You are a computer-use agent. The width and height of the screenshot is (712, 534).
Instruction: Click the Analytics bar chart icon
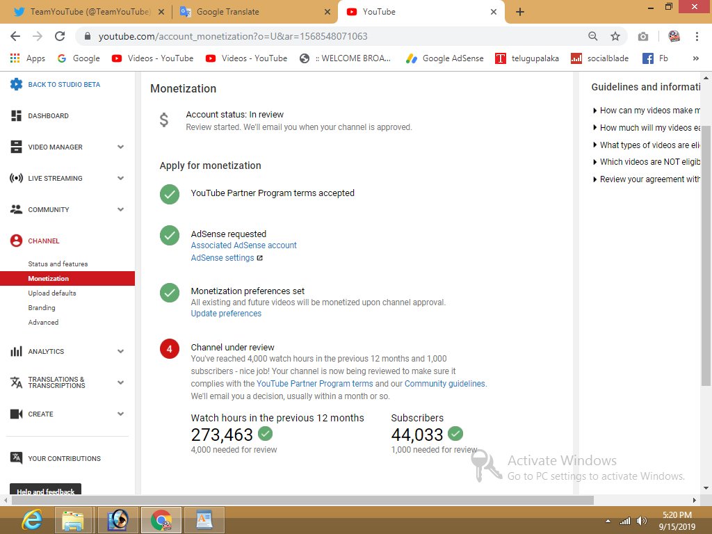tap(17, 351)
